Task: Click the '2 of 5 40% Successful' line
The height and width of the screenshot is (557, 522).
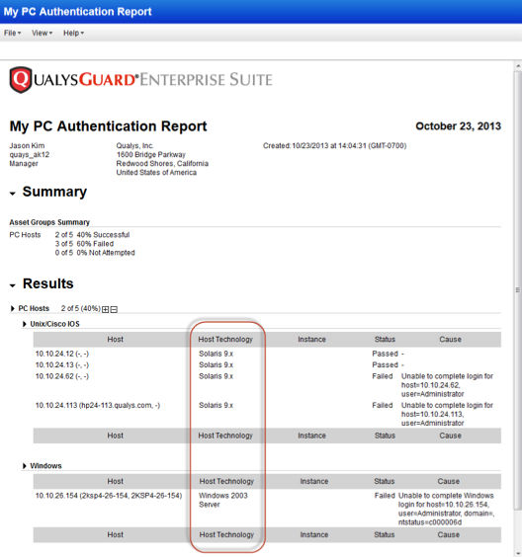Action: click(92, 235)
